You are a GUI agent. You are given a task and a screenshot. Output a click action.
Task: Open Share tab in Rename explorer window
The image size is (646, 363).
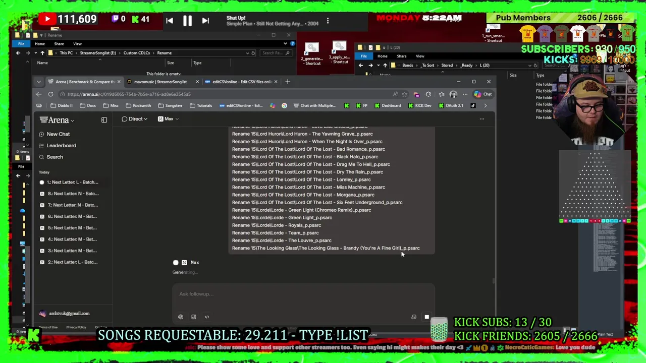(59, 44)
